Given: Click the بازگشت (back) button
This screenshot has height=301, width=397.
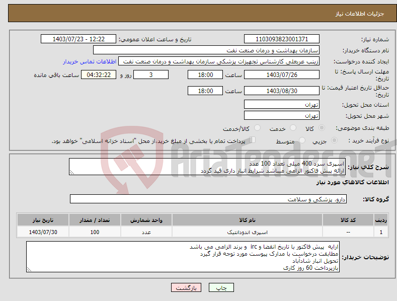Looking at the screenshot, I should coord(186,287).
